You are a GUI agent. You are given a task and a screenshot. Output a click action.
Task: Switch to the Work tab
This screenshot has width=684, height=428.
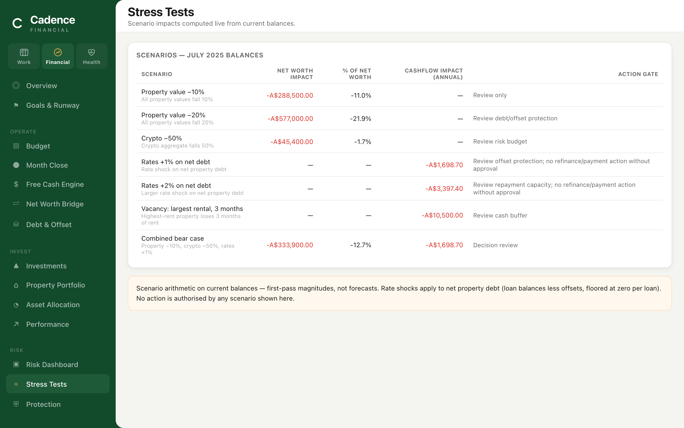tap(24, 56)
